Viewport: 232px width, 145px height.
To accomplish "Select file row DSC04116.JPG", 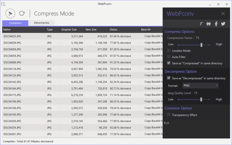I will [82, 69].
